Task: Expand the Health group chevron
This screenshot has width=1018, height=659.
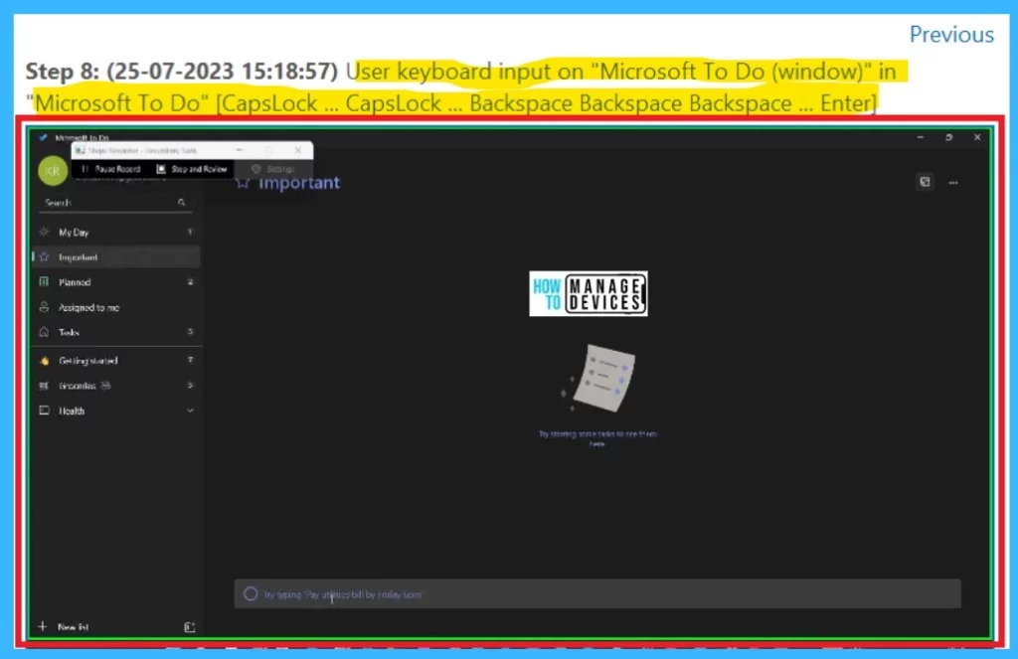Action: (x=190, y=411)
